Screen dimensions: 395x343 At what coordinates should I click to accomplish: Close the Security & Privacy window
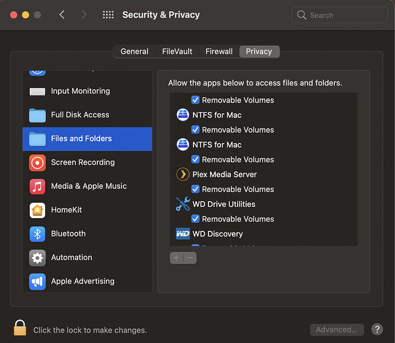coord(14,15)
